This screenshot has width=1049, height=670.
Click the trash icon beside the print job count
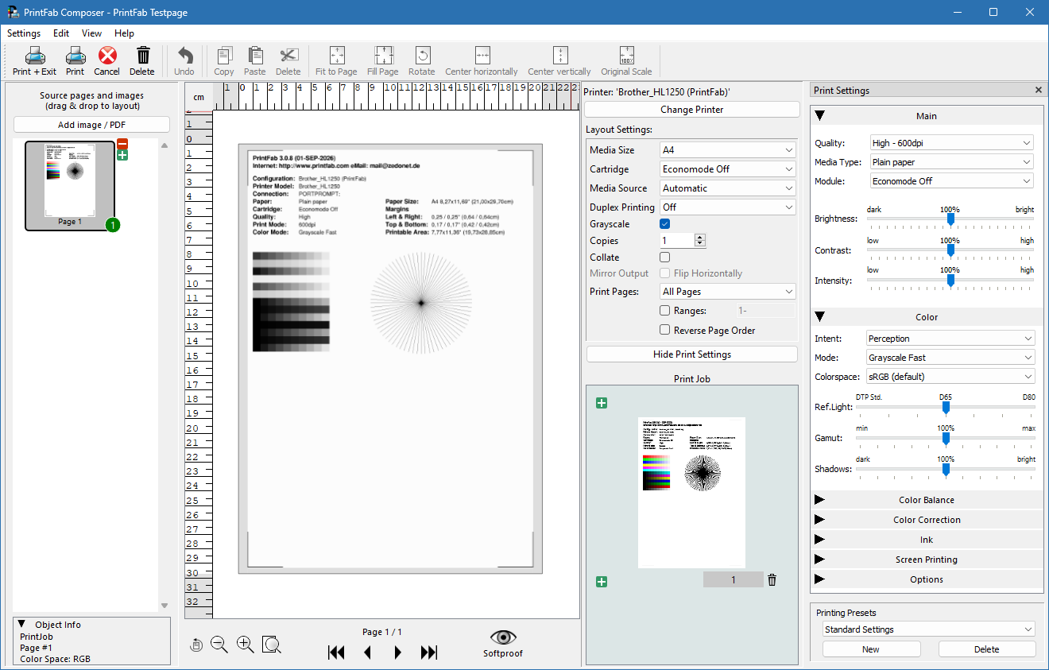tap(772, 580)
